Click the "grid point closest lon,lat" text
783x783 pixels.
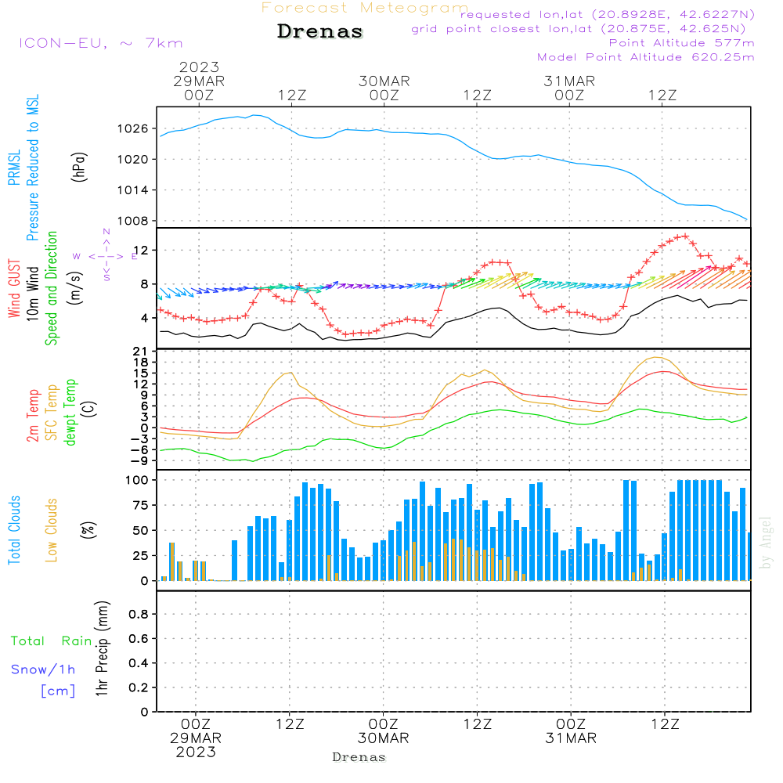pyautogui.click(x=583, y=29)
